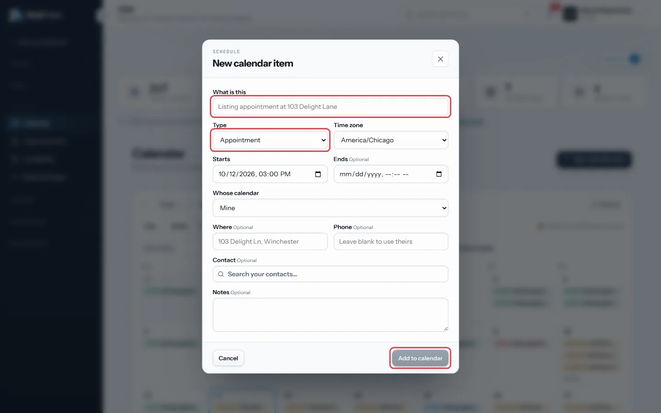The width and height of the screenshot is (661, 413).
Task: Close the New calendar item dialog
Action: point(440,59)
